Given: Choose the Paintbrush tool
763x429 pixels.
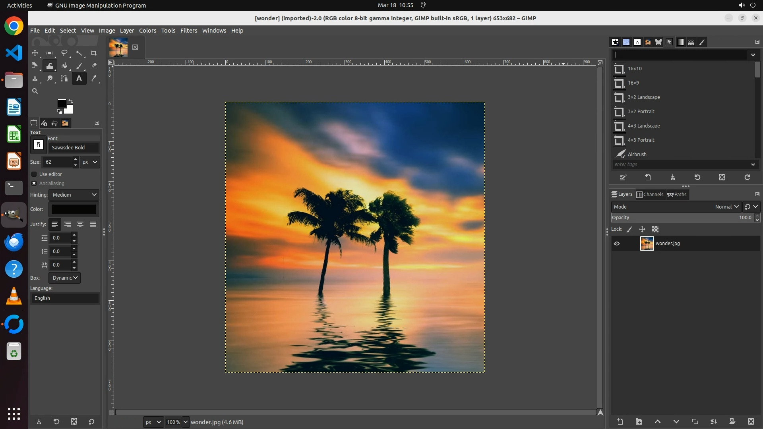Looking at the screenshot, I should (x=79, y=66).
